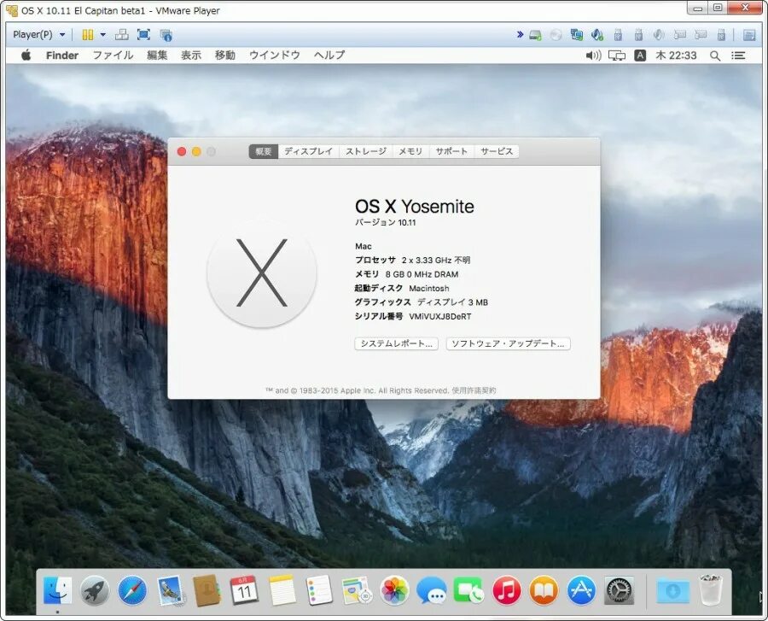Screen dimensions: 768x621
Task: Open the ウインドウ menu
Action: tap(275, 56)
